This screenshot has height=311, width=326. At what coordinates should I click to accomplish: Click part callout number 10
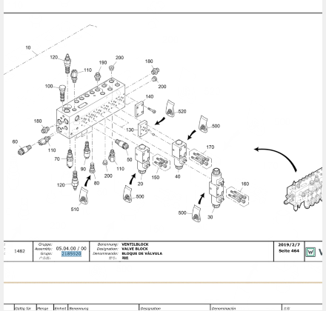[x=28, y=47]
